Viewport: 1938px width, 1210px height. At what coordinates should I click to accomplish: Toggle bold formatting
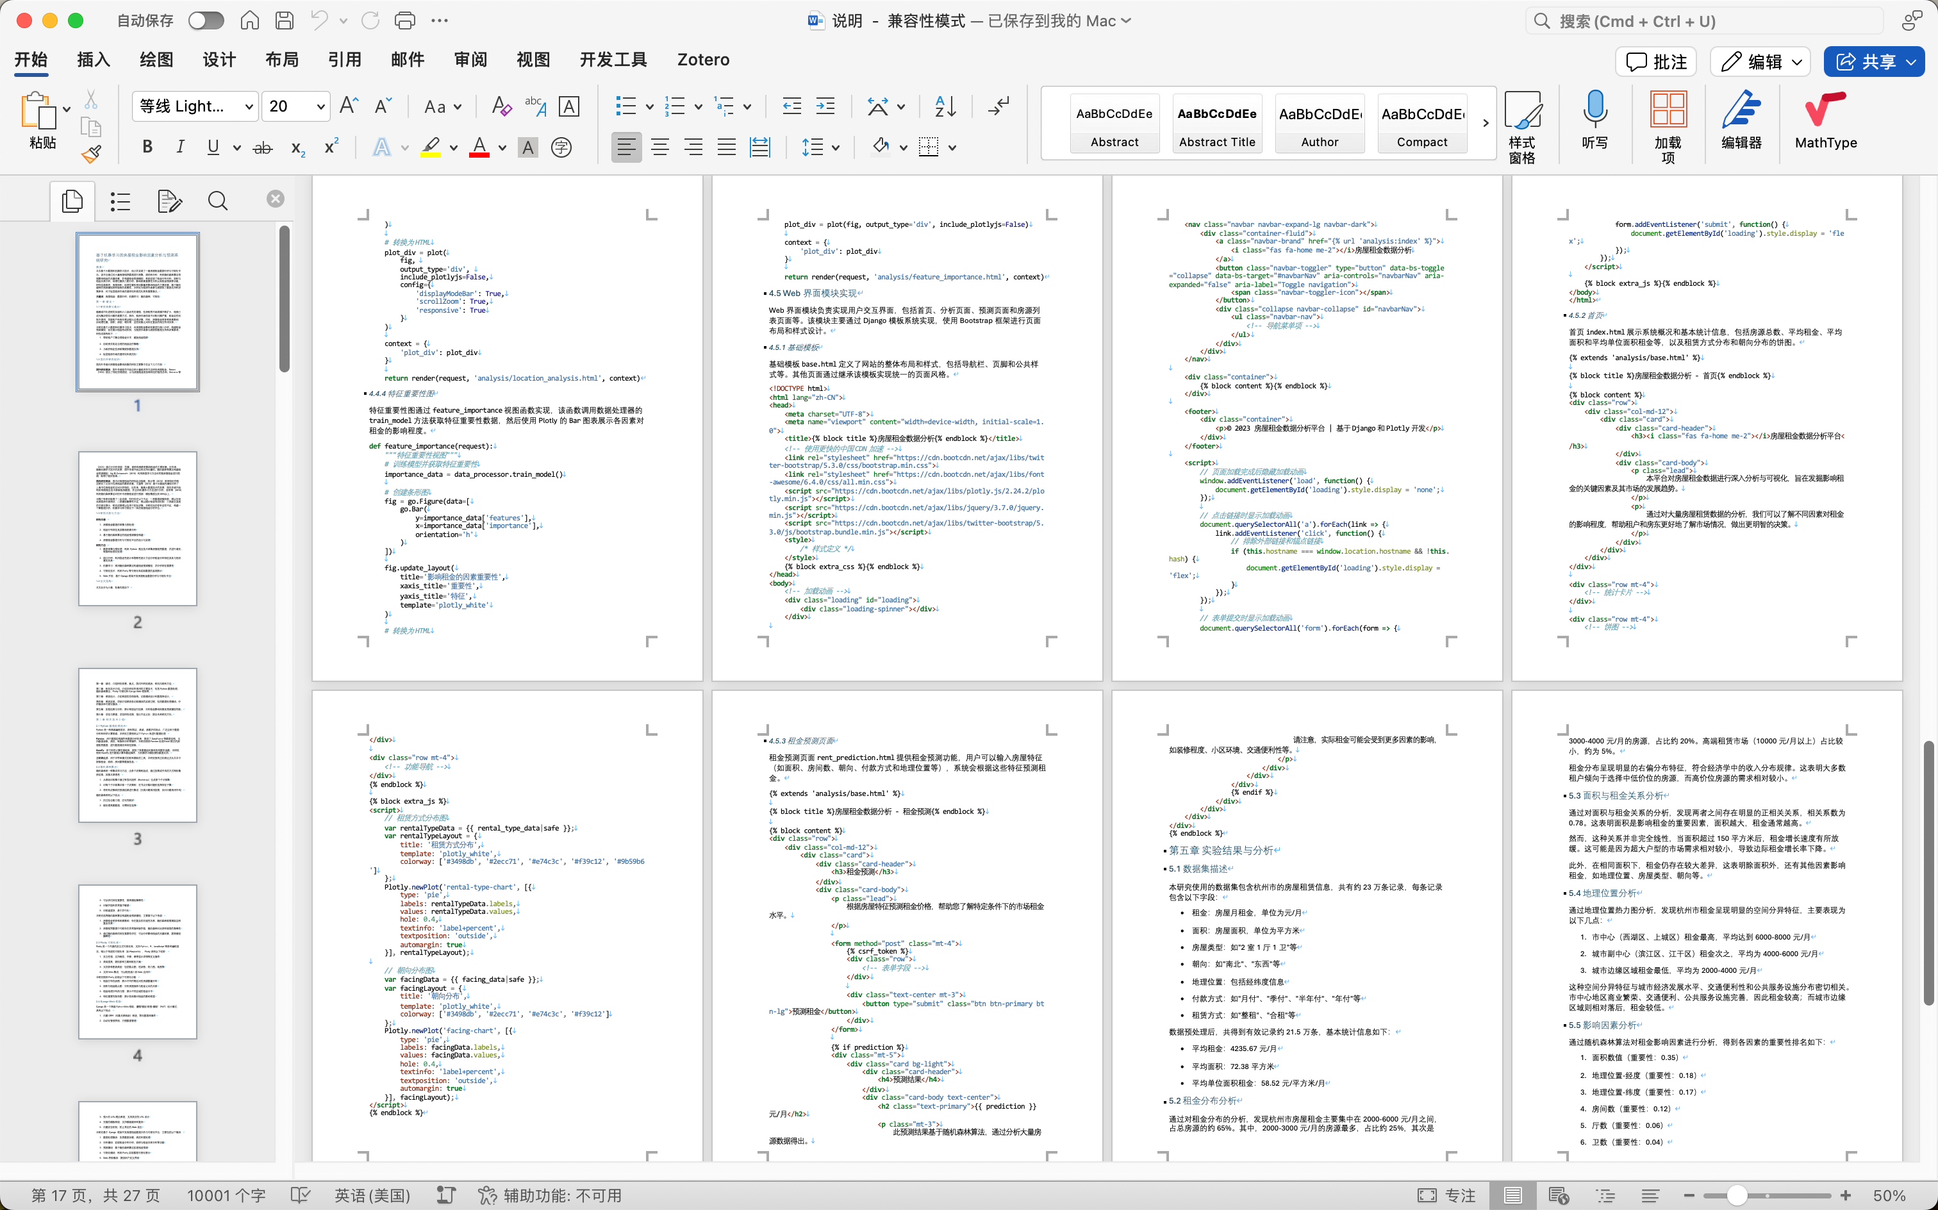[x=147, y=147]
